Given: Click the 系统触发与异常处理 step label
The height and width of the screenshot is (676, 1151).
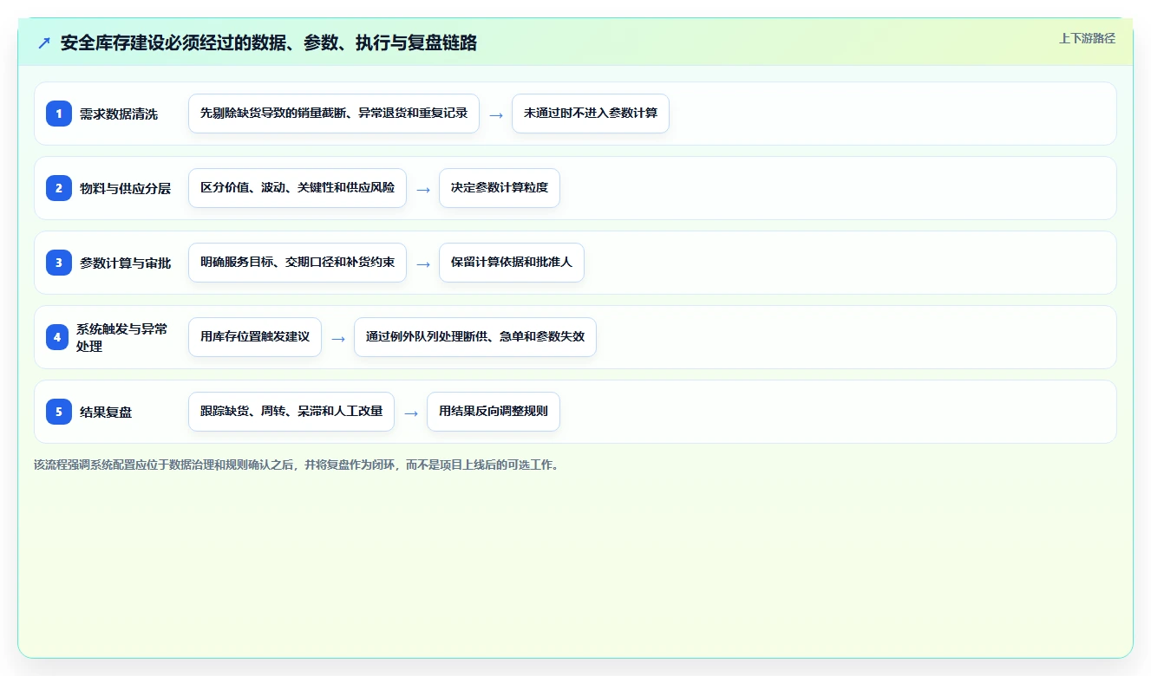Looking at the screenshot, I should click(122, 337).
